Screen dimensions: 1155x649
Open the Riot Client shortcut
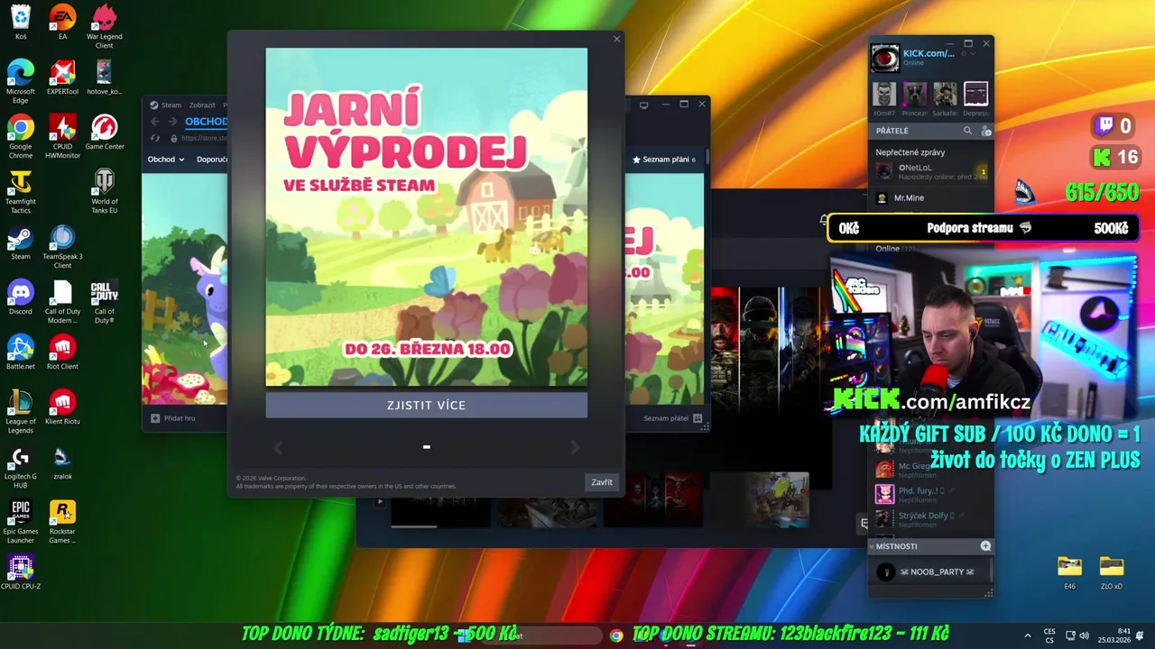pyautogui.click(x=62, y=352)
